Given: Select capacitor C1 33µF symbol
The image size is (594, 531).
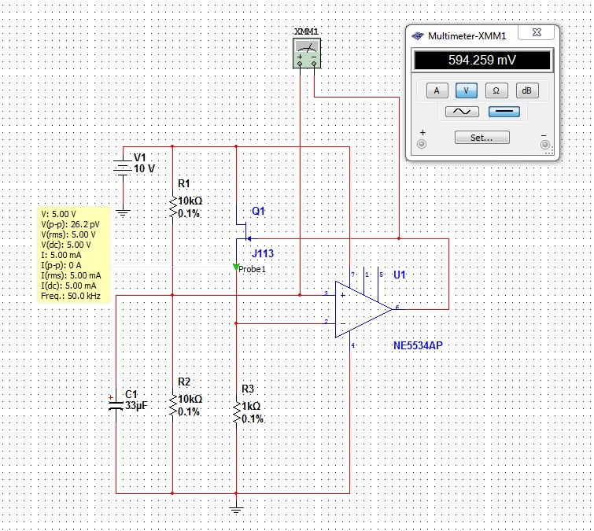Looking at the screenshot, I should [116, 406].
